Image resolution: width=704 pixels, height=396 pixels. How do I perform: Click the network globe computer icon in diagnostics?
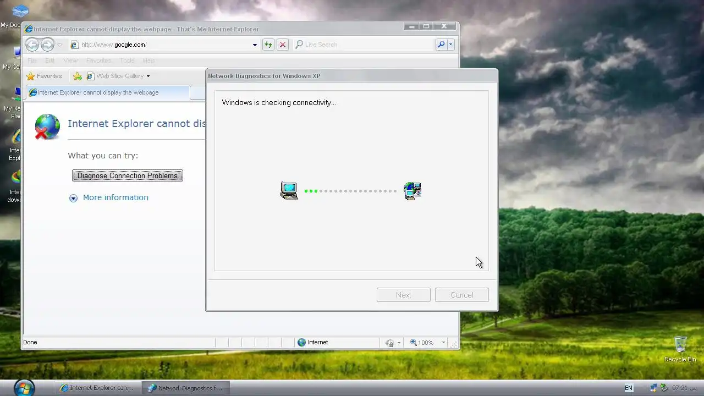coord(413,190)
